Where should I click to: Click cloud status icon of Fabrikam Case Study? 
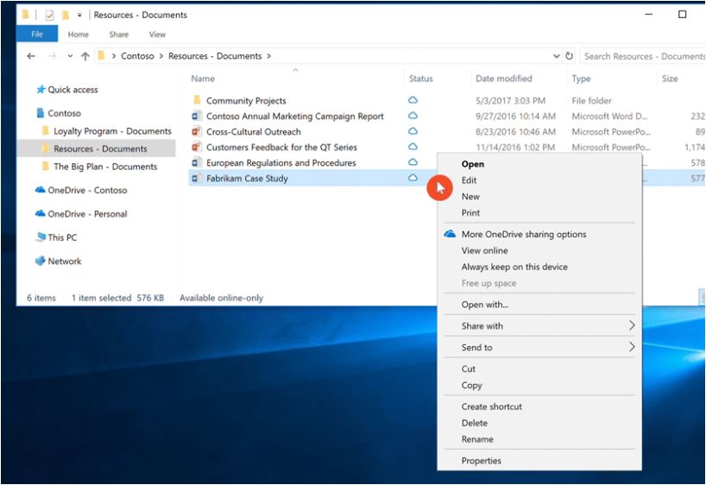(413, 178)
